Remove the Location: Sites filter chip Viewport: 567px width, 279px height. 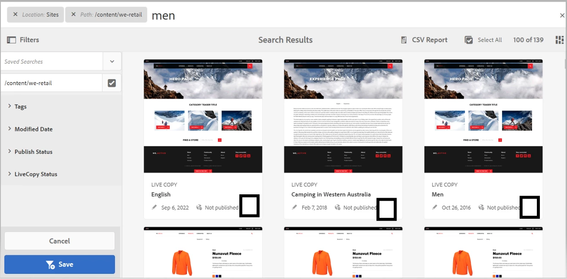pos(15,15)
